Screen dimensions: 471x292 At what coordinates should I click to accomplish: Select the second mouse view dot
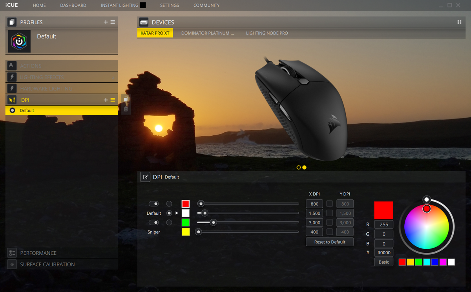point(304,167)
